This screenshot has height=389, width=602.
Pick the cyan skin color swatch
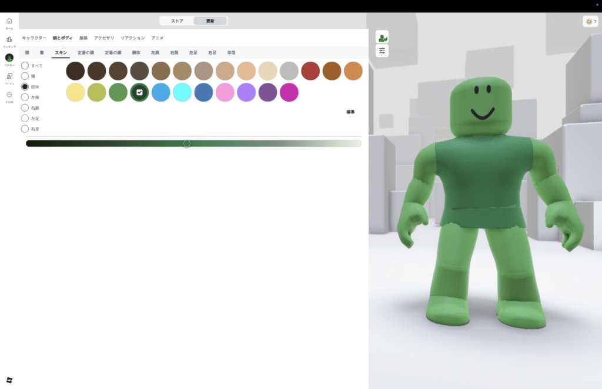[x=182, y=92]
